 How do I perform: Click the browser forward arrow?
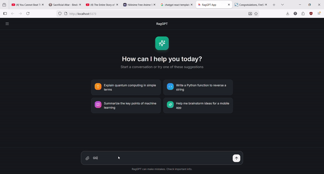click(x=20, y=14)
